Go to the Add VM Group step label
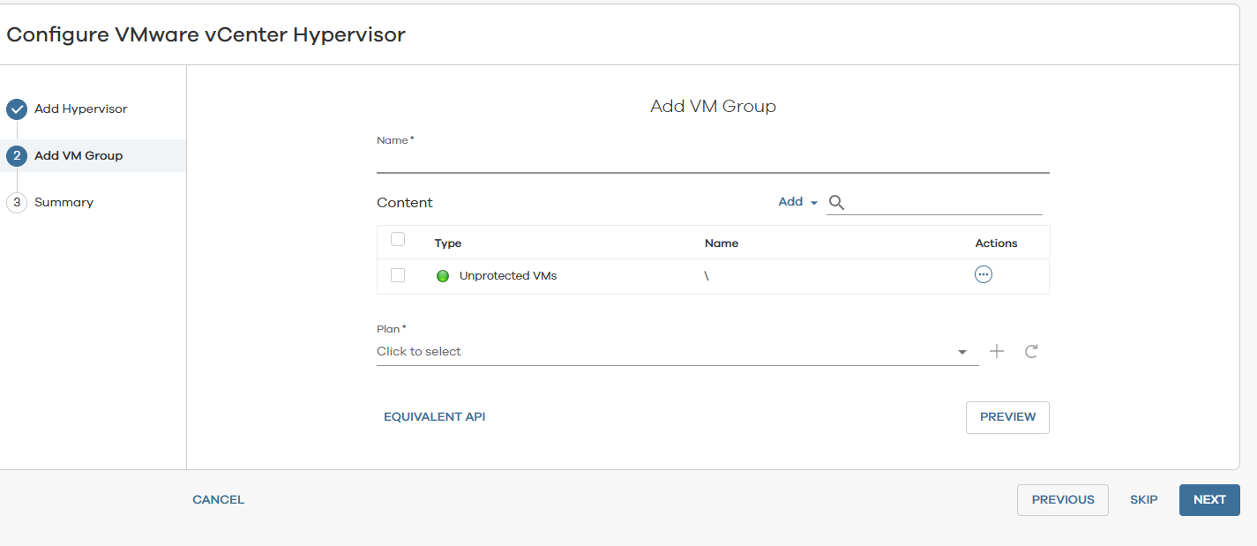The image size is (1257, 546). coord(79,156)
